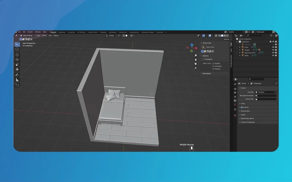
Task: Switch to the Modeling workspace tab
Action: pyautogui.click(x=62, y=32)
